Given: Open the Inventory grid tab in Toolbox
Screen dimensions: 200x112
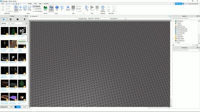Looking at the screenshot, I should (x=11, y=19).
